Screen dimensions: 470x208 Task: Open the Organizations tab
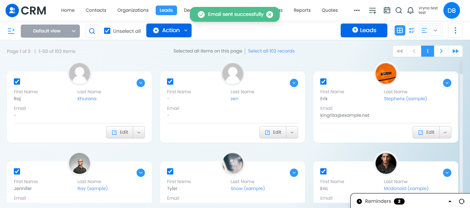tap(133, 10)
